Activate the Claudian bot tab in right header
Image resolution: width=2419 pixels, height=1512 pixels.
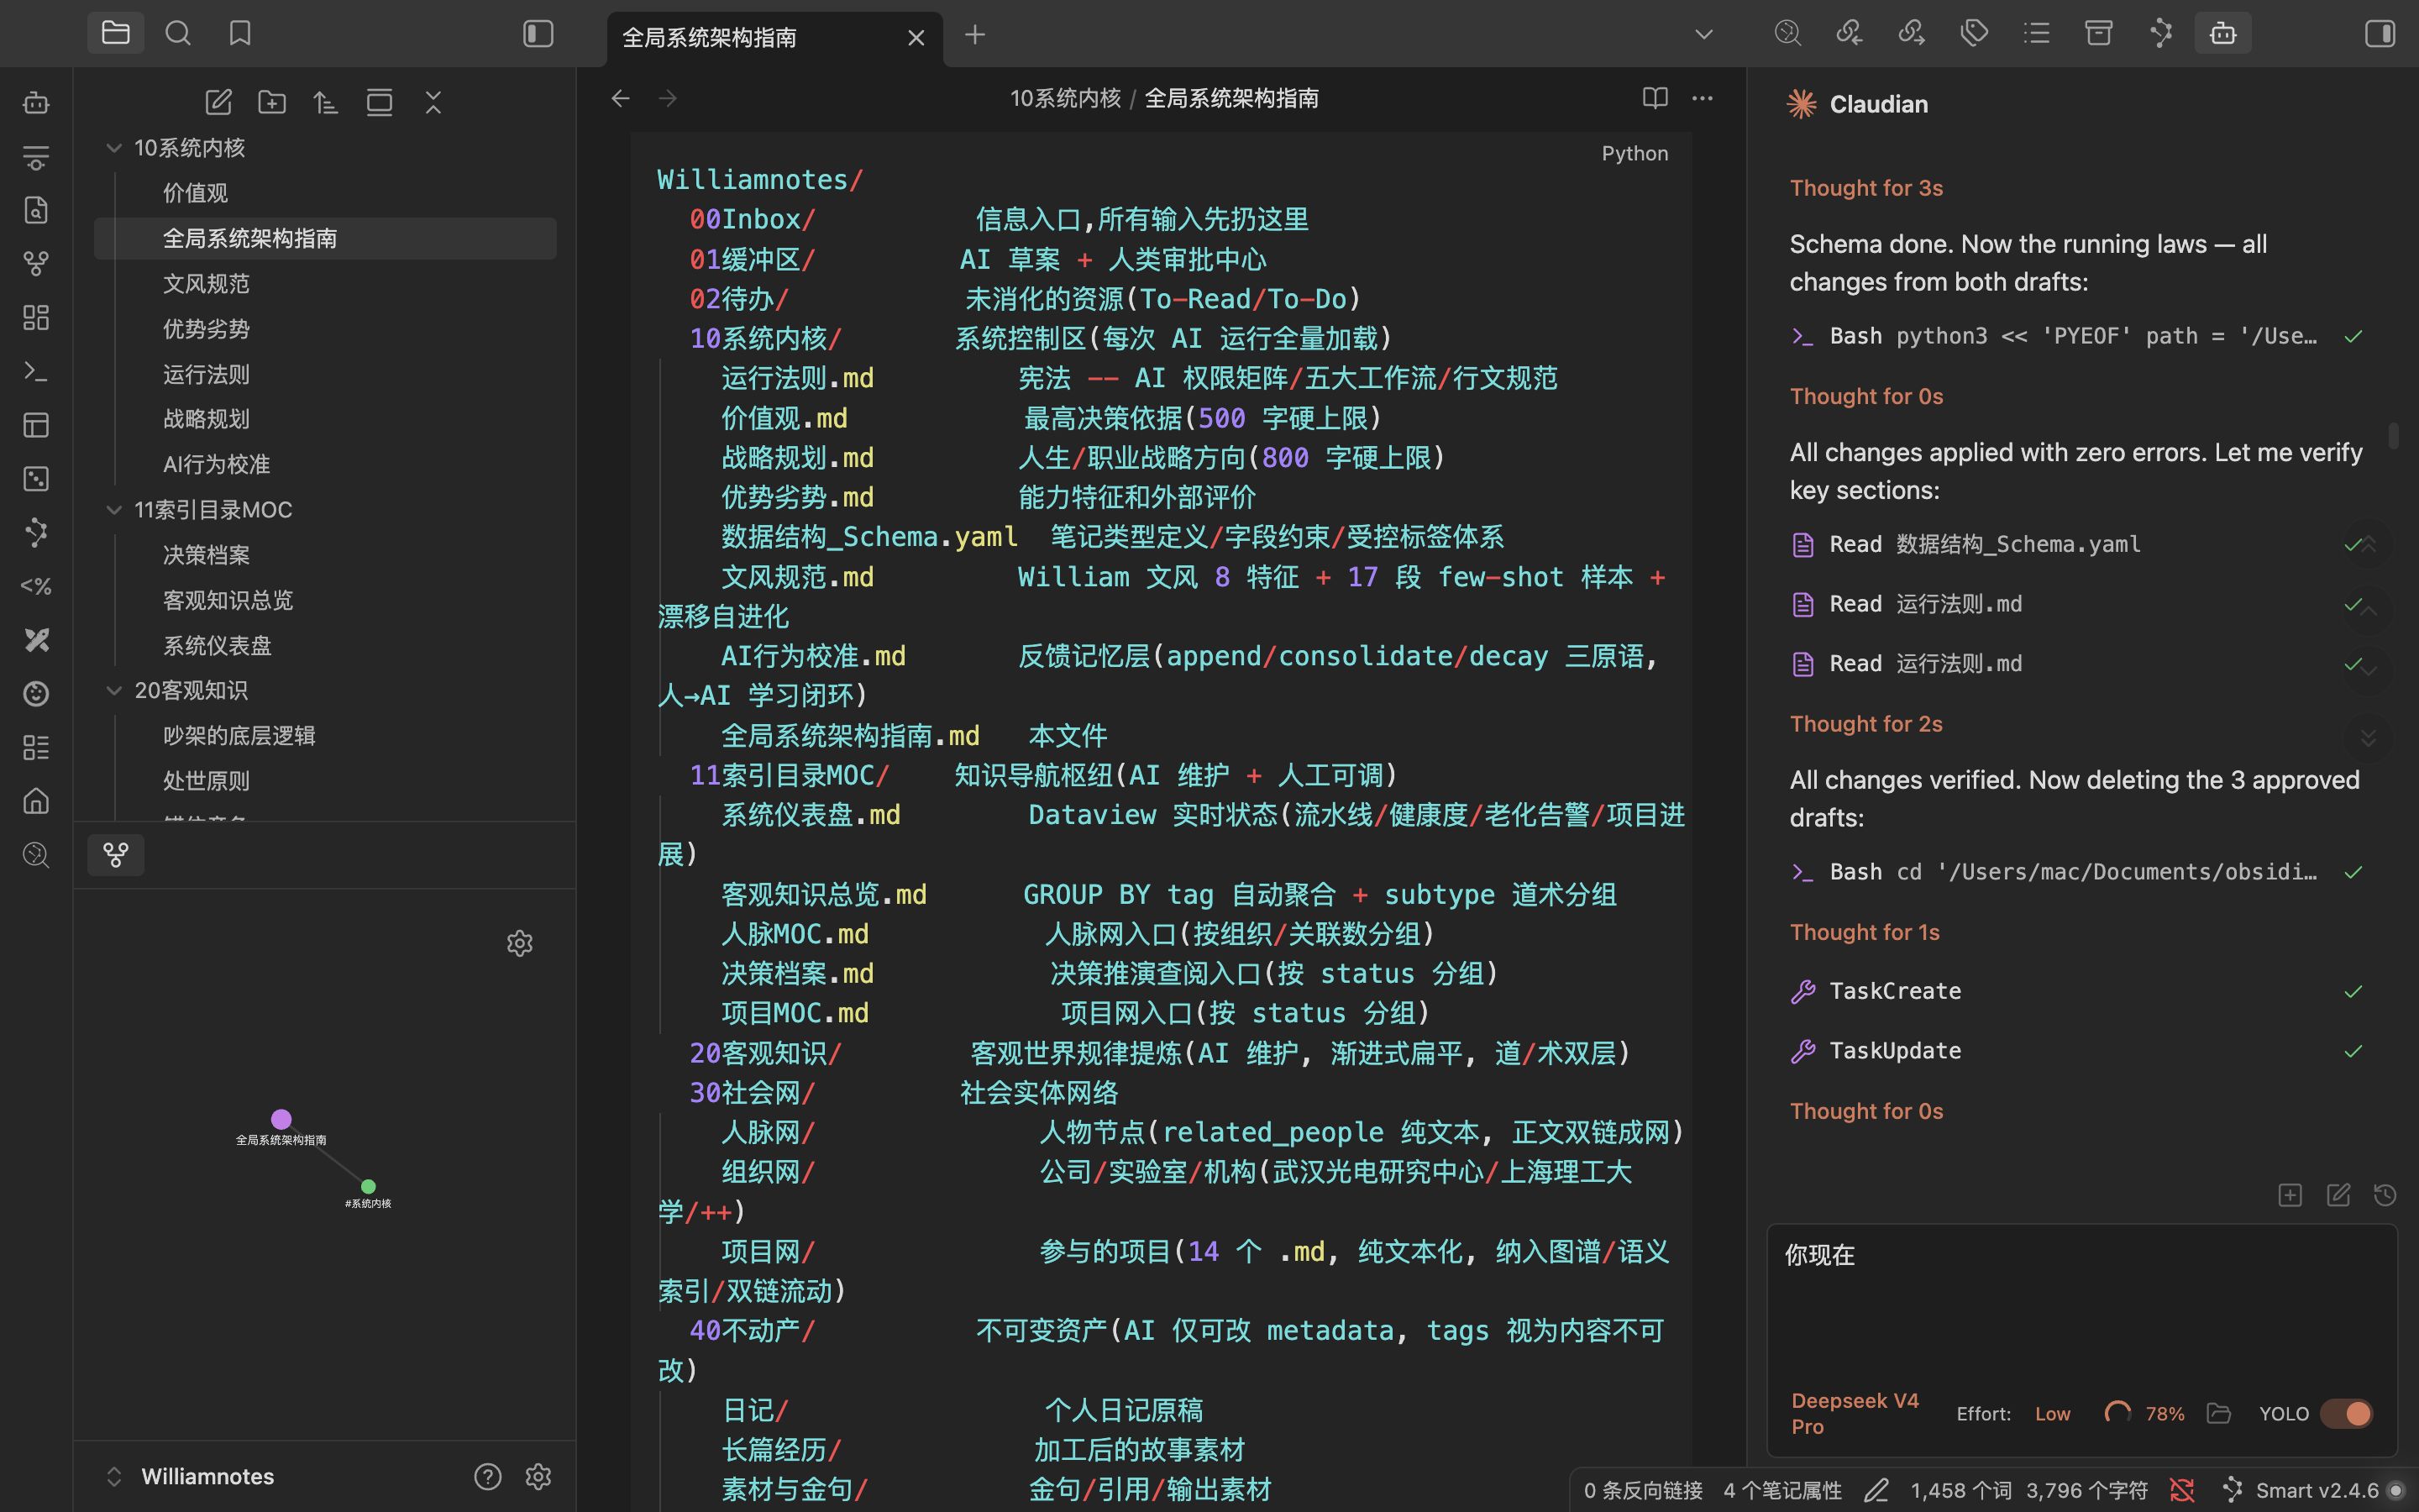[2223, 33]
